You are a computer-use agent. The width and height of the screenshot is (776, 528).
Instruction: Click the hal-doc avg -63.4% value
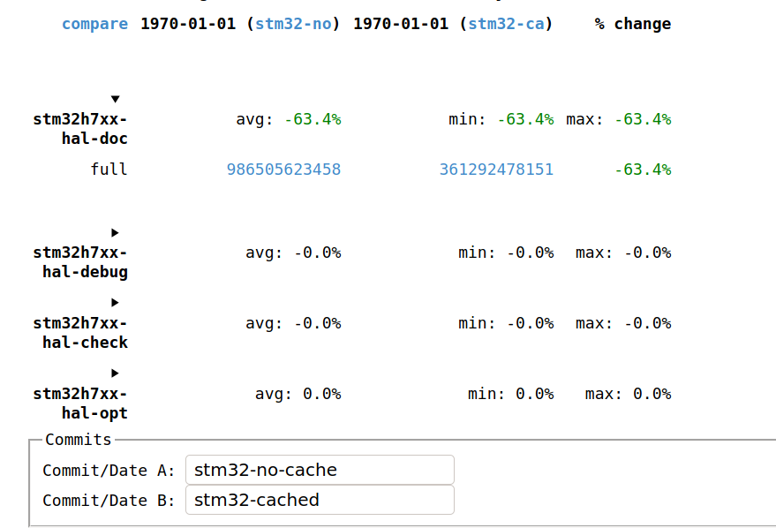[x=313, y=119]
